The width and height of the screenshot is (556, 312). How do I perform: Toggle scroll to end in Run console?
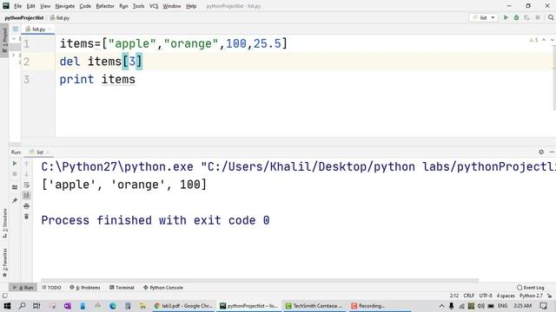click(x=26, y=195)
